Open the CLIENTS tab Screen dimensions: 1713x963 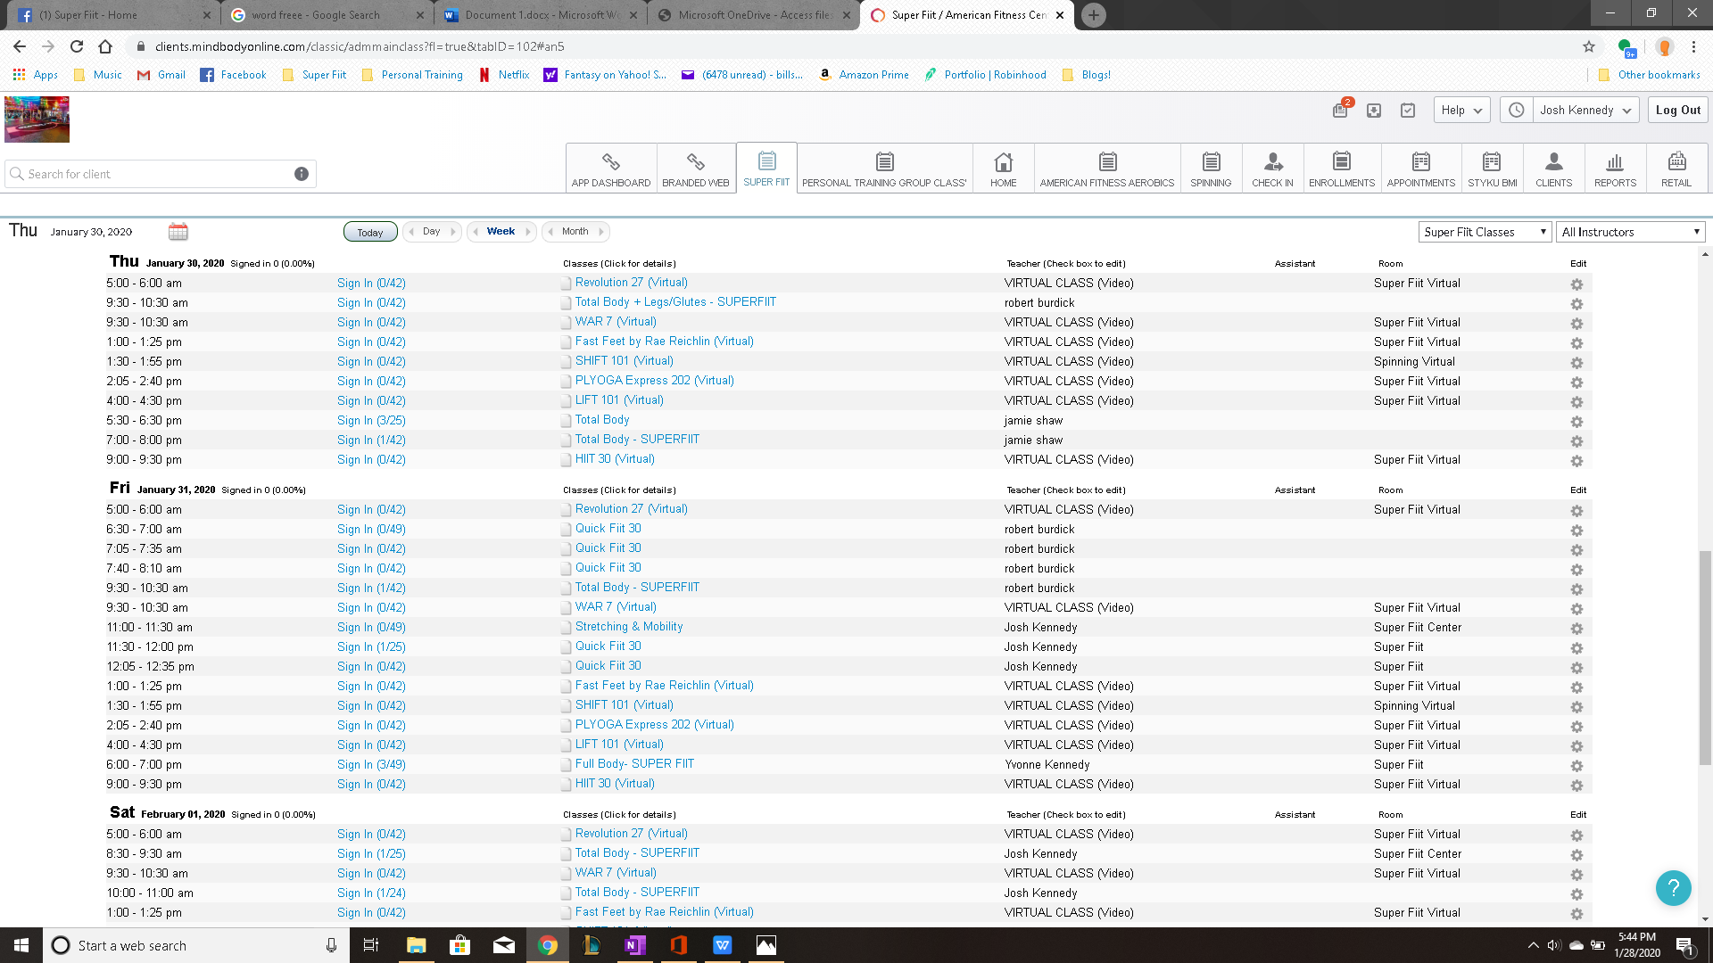tap(1553, 169)
